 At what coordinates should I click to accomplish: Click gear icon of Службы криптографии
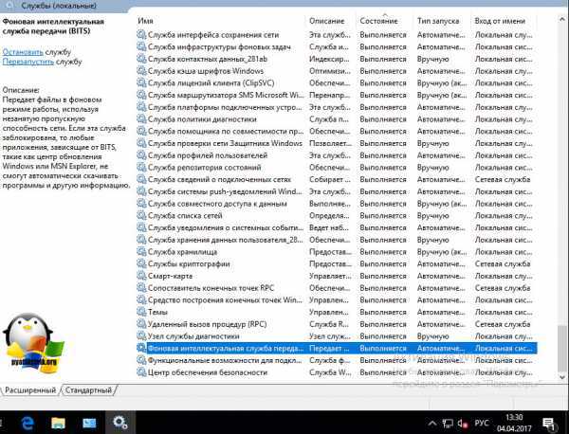(141, 263)
